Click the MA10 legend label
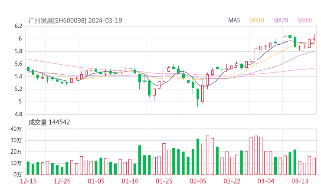Screen dimensions: 321x191 [x=256, y=20]
